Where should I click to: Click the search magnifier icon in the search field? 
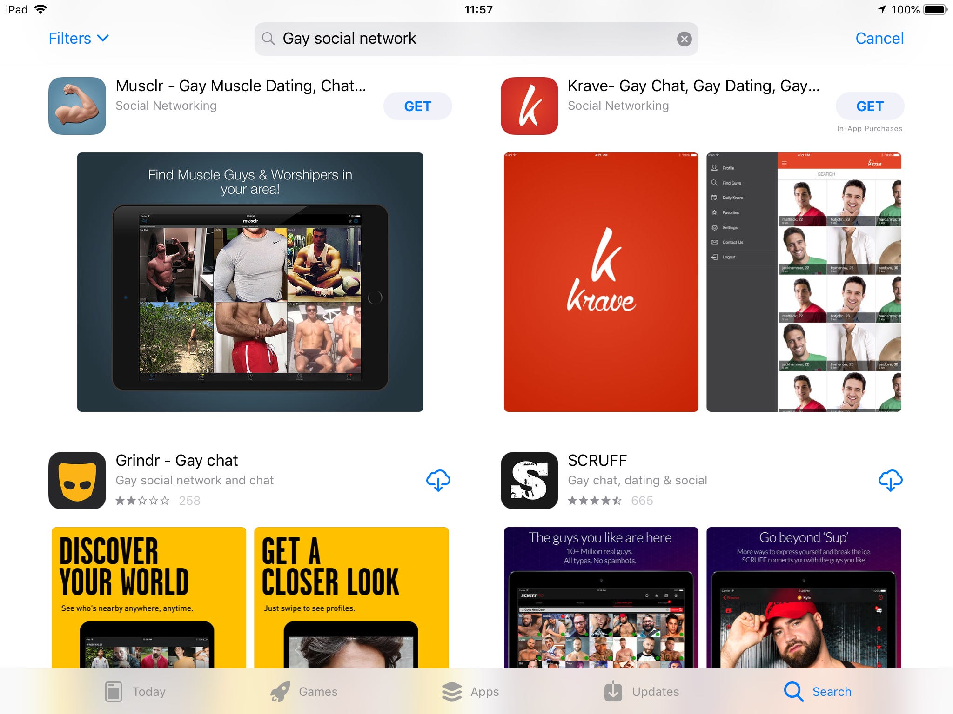pyautogui.click(x=268, y=39)
